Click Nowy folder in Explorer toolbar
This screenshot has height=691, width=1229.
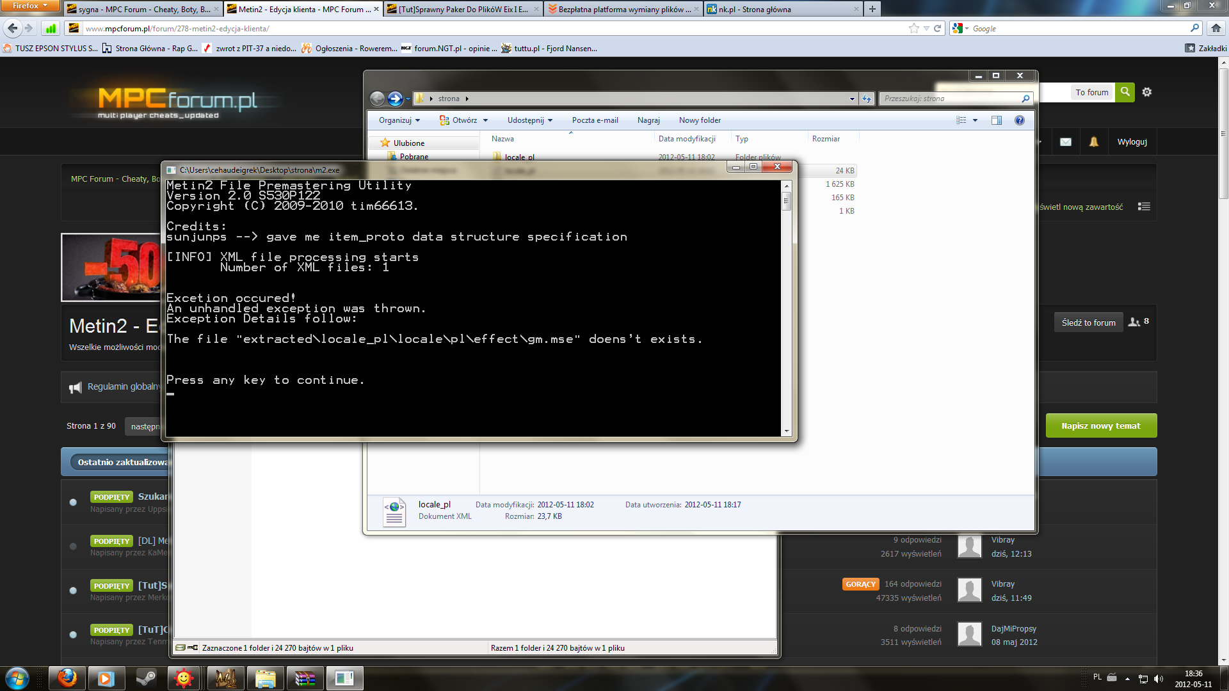tap(700, 120)
